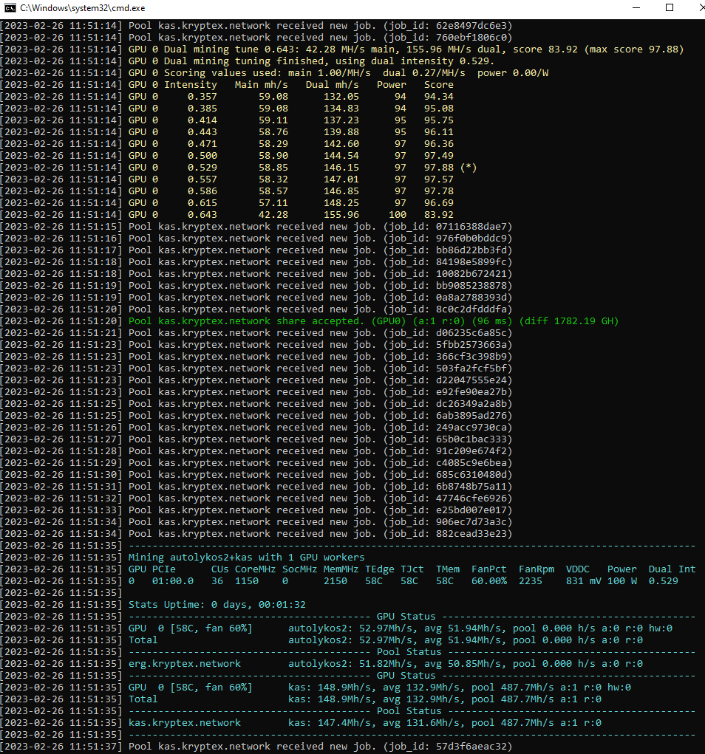705x754 pixels.
Task: Click dual hashrate value 148.25
Action: tap(341, 203)
